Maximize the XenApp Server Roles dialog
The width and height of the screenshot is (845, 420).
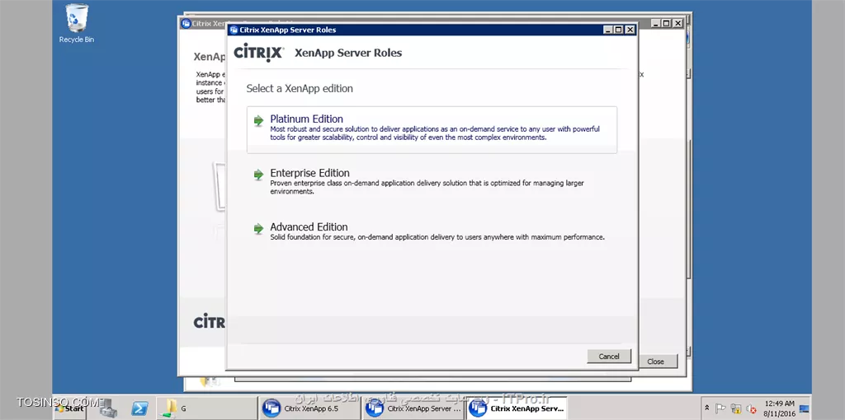[618, 30]
